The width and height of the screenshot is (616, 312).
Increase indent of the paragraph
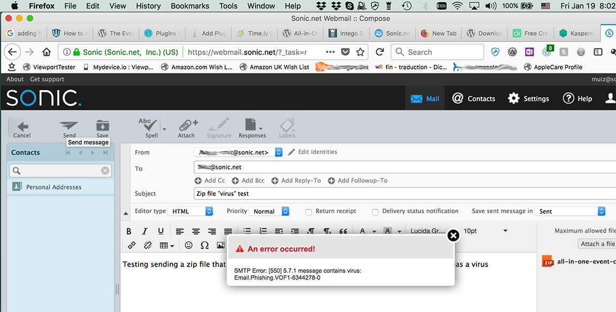pyautogui.click(x=295, y=231)
